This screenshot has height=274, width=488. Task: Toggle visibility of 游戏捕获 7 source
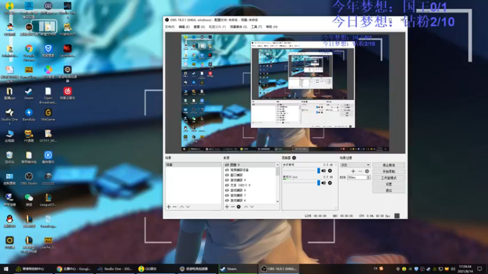tap(227, 195)
